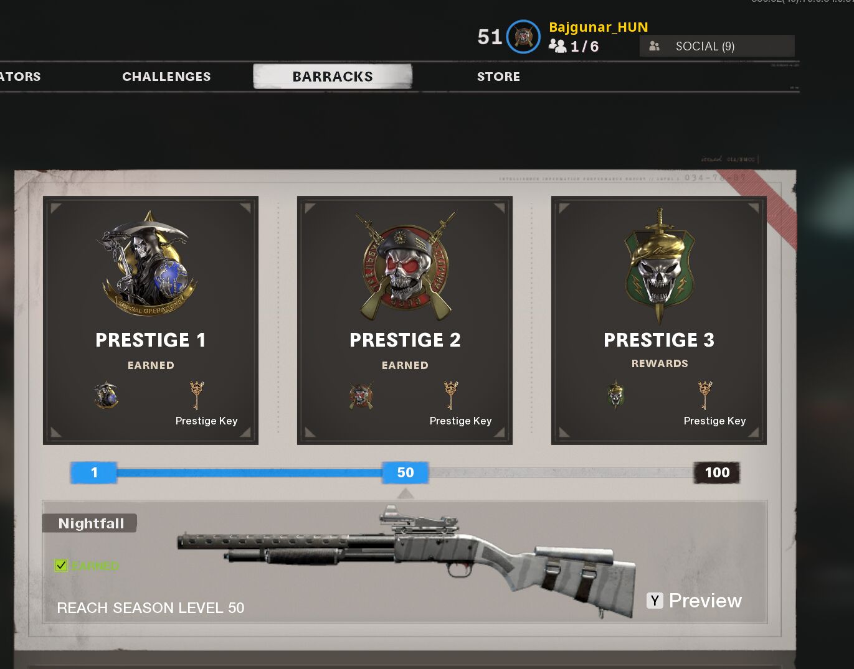Viewport: 854px width, 669px height.
Task: Select the Barracks tab
Action: point(333,77)
